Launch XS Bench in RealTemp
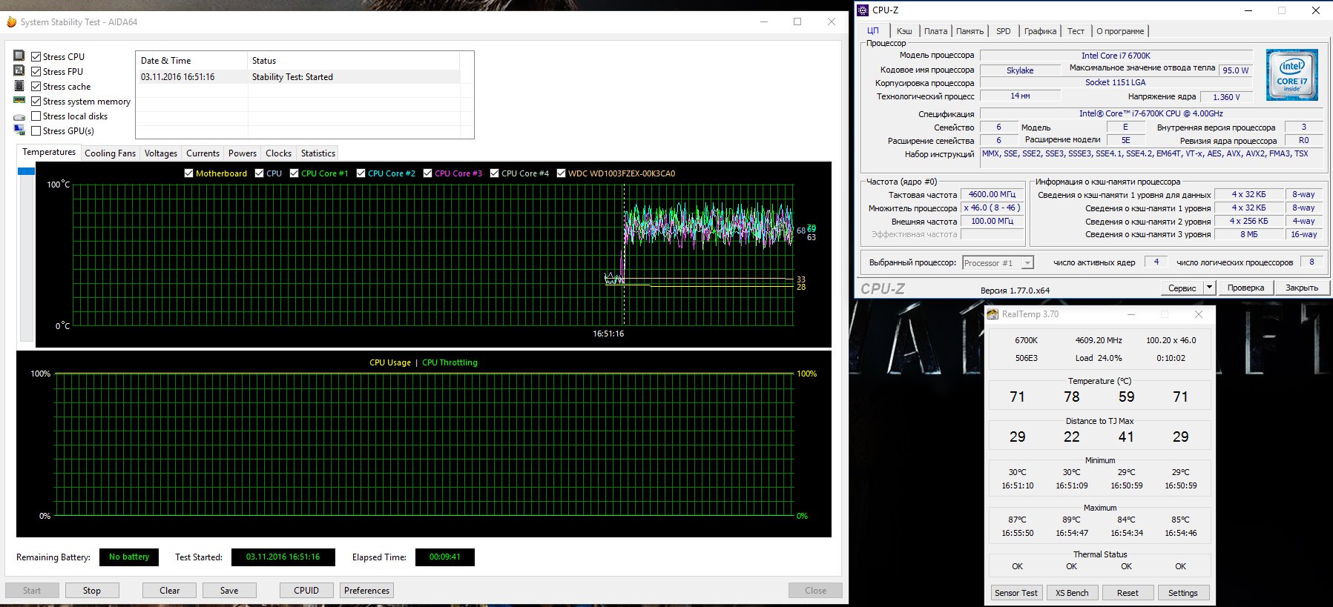 click(1072, 593)
